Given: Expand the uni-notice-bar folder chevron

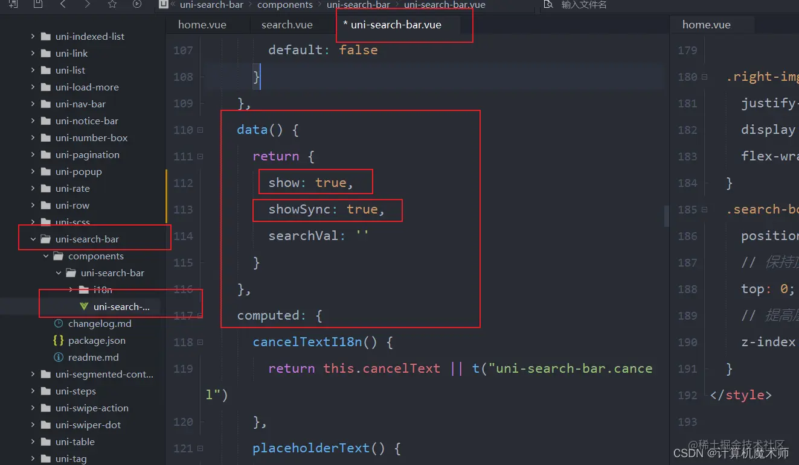Looking at the screenshot, I should click(x=33, y=121).
